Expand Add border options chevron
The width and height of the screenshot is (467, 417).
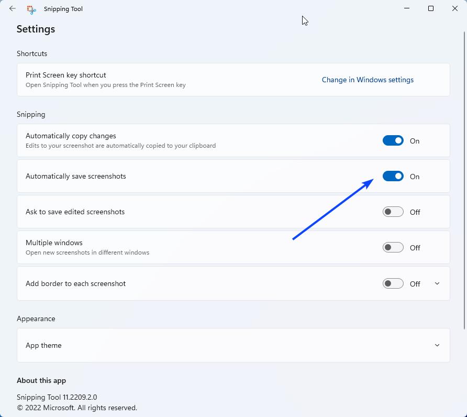coord(437,283)
